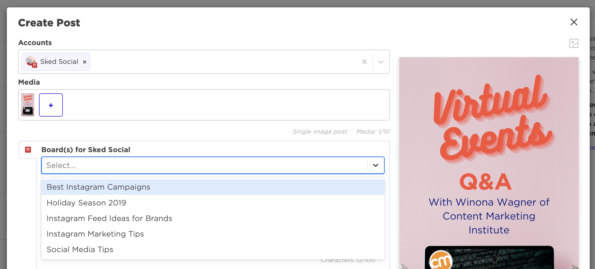Click the Pinterest icon beside Board(s)
This screenshot has width=595, height=269.
[28, 150]
